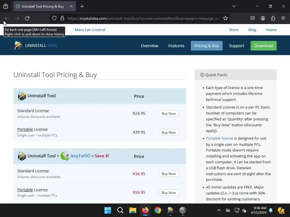290x217 pixels.
Task: Switch to the Overview tab
Action: coord(150,46)
